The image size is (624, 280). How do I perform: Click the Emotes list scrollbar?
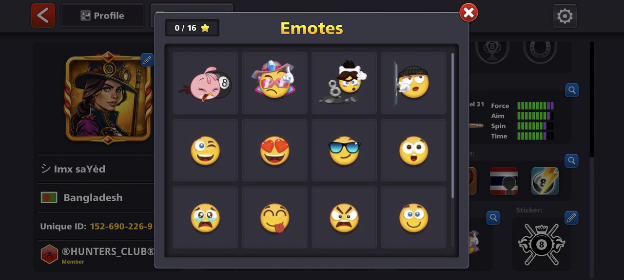tap(453, 125)
